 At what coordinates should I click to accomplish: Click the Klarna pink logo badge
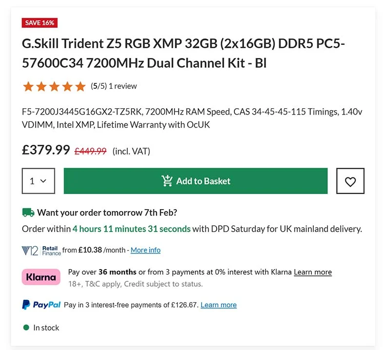(x=41, y=277)
